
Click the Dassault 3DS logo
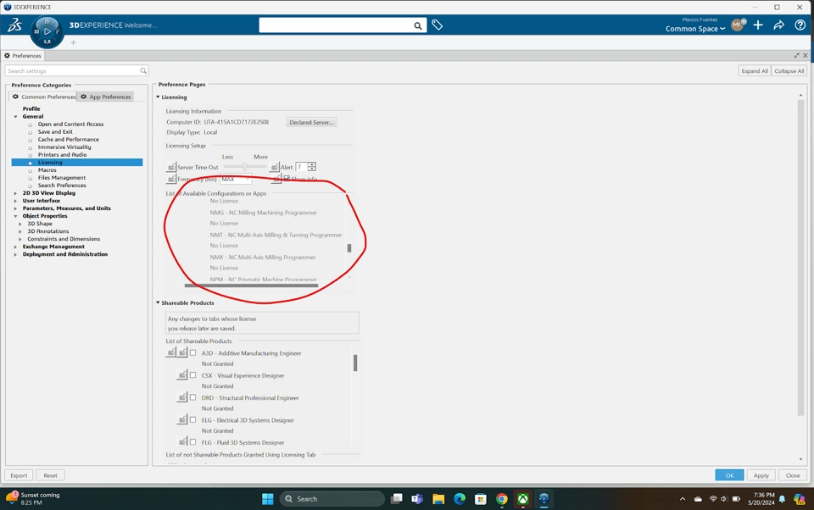pos(14,25)
